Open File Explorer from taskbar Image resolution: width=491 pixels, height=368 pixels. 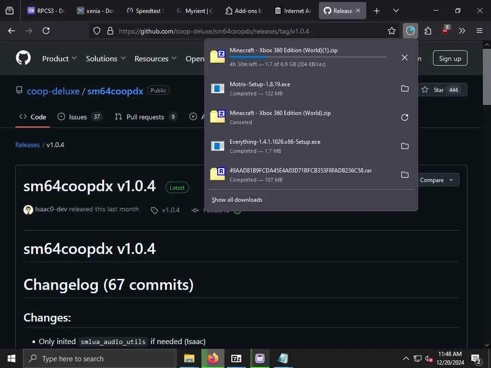189,358
